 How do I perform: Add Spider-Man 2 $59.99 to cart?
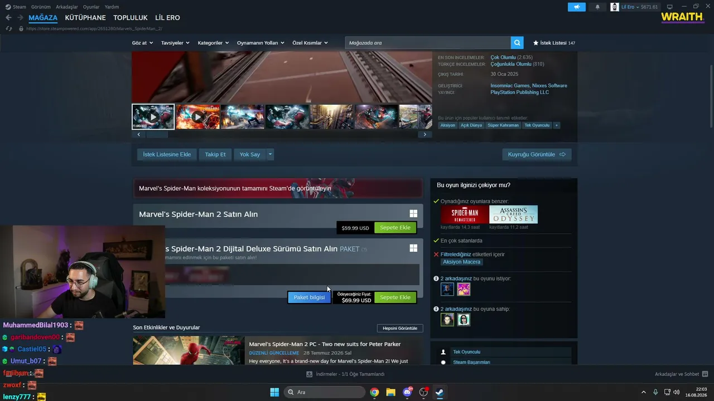(395, 228)
